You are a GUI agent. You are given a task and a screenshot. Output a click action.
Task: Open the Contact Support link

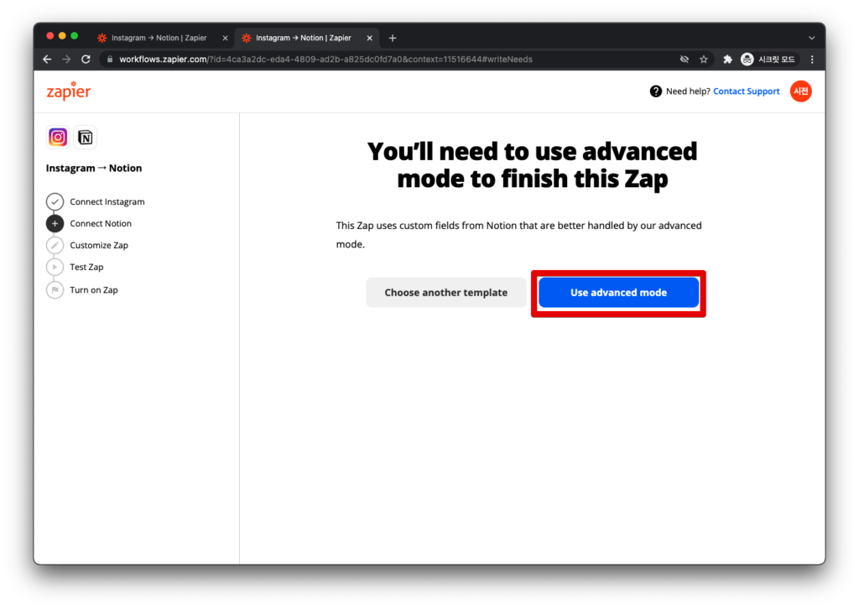(x=746, y=91)
